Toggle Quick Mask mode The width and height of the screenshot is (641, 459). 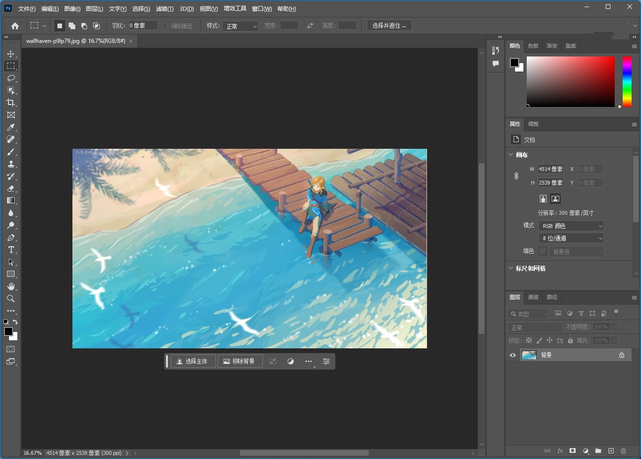click(11, 349)
